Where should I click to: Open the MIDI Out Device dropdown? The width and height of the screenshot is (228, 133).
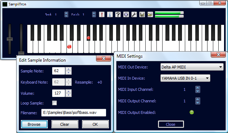click(192, 67)
